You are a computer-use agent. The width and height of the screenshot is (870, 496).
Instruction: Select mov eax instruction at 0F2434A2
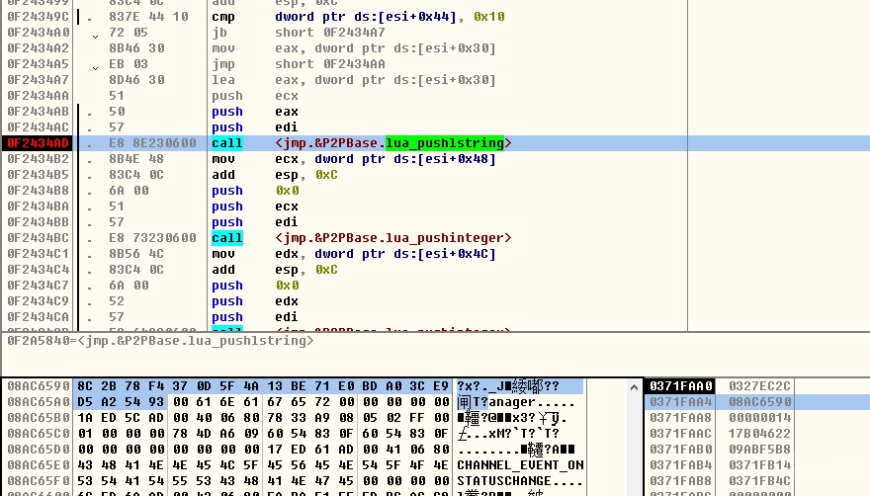354,48
